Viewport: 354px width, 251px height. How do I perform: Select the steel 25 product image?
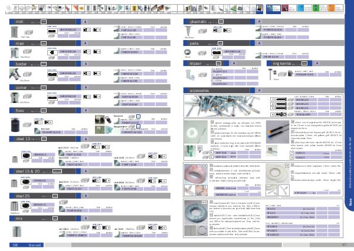coord(14,206)
